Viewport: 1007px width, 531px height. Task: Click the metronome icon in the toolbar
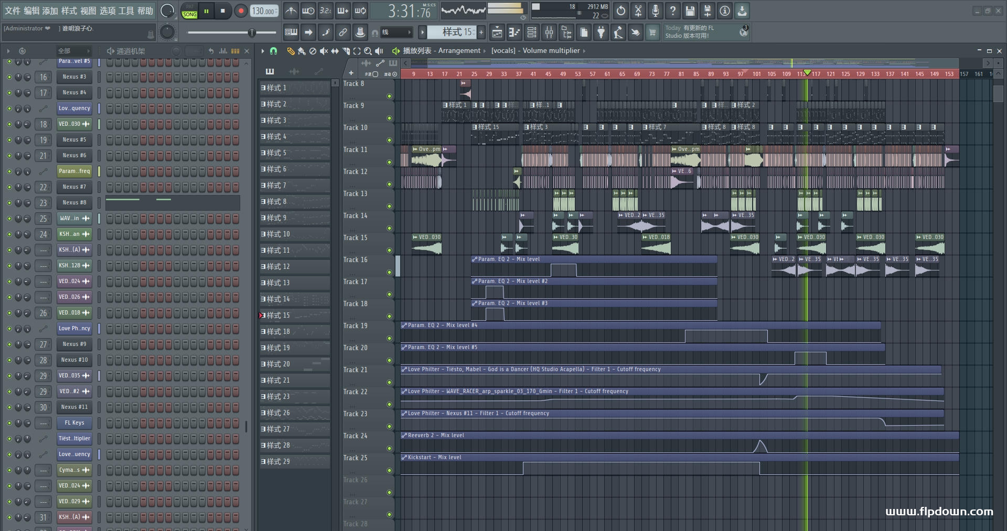(x=291, y=10)
